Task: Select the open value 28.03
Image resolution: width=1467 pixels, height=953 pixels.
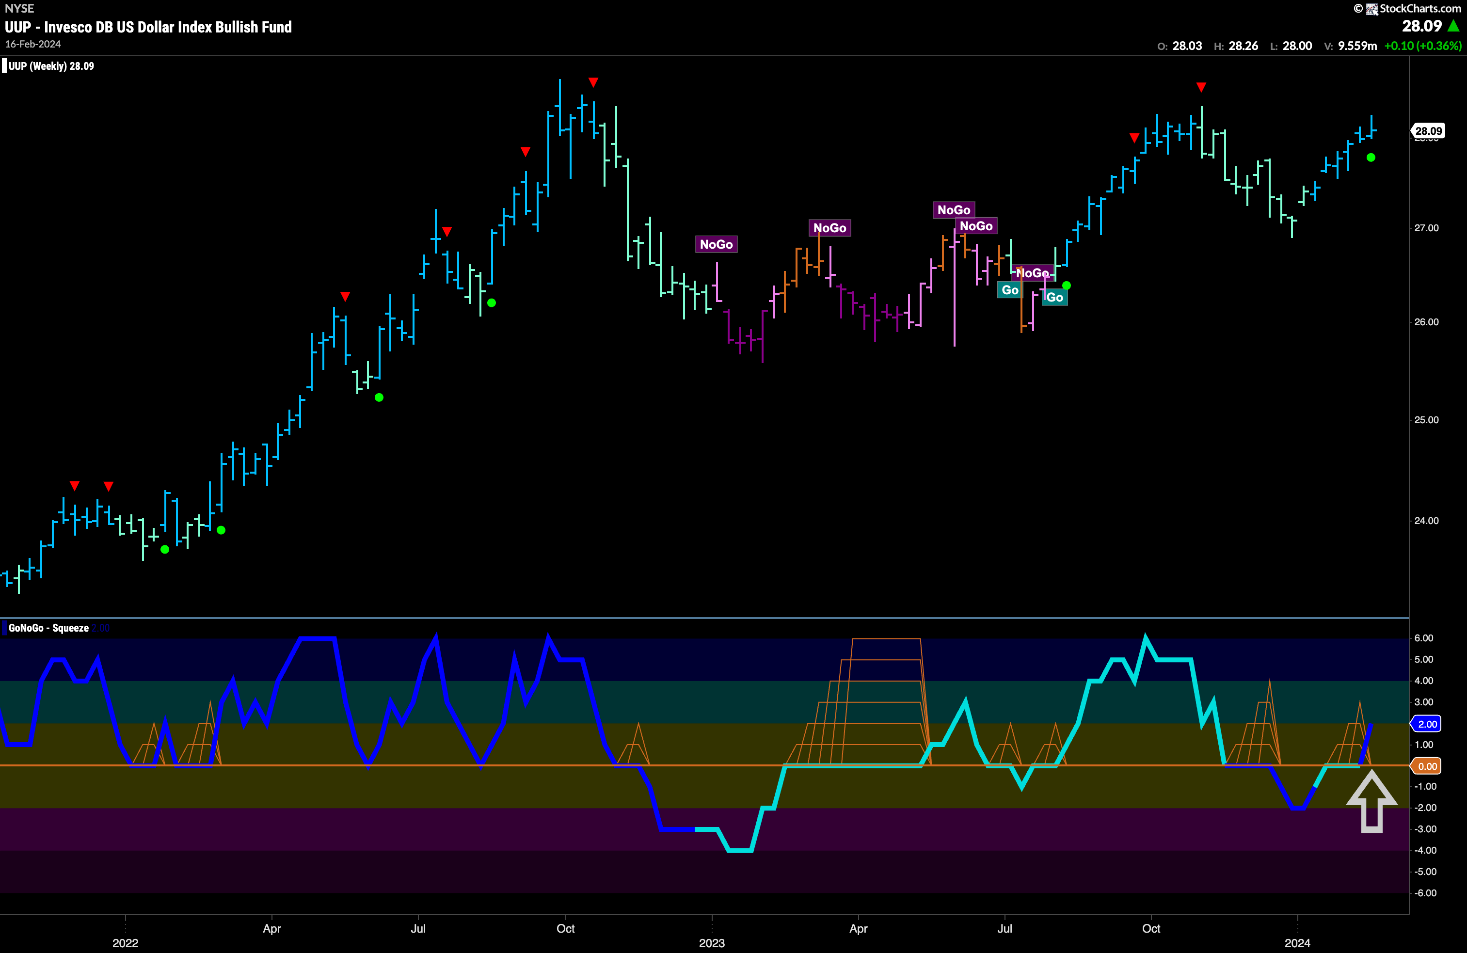Action: click(1187, 46)
